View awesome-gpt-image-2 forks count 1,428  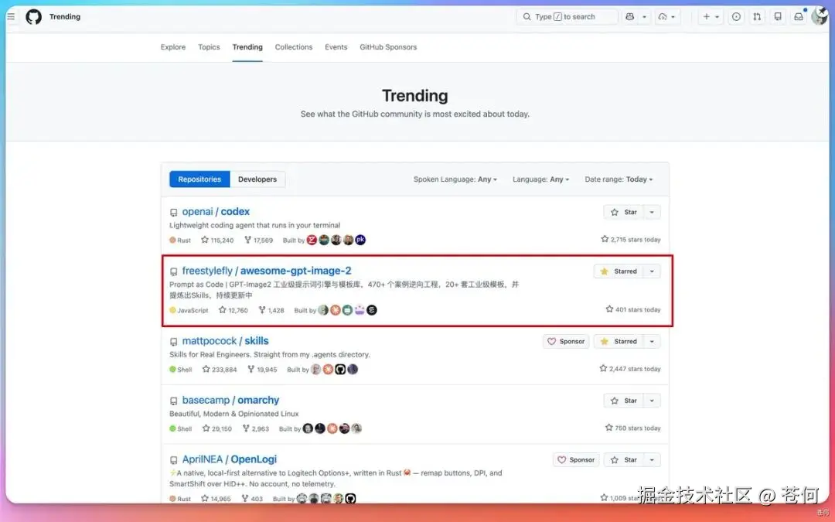271,310
